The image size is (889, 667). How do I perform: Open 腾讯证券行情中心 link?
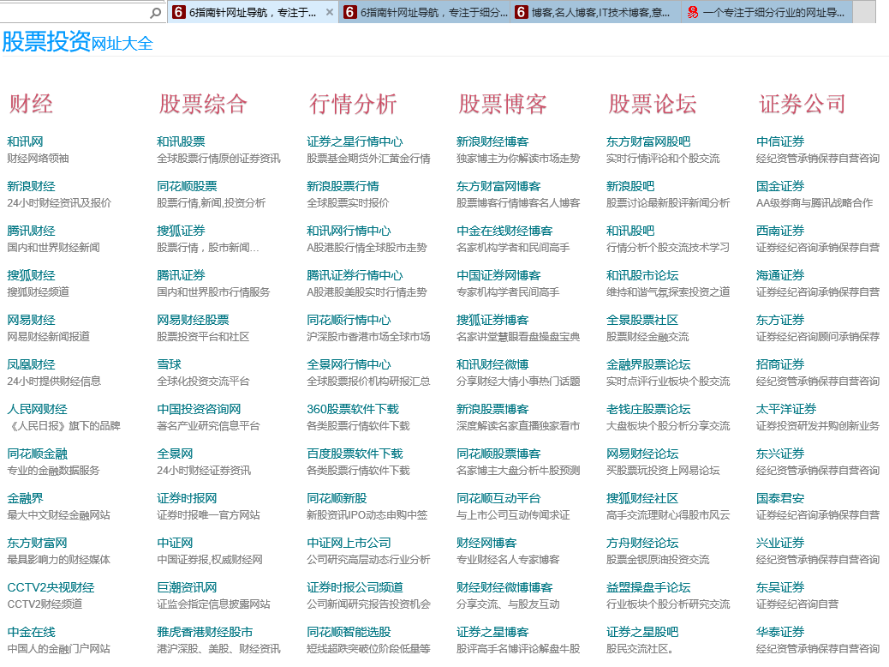[355, 275]
